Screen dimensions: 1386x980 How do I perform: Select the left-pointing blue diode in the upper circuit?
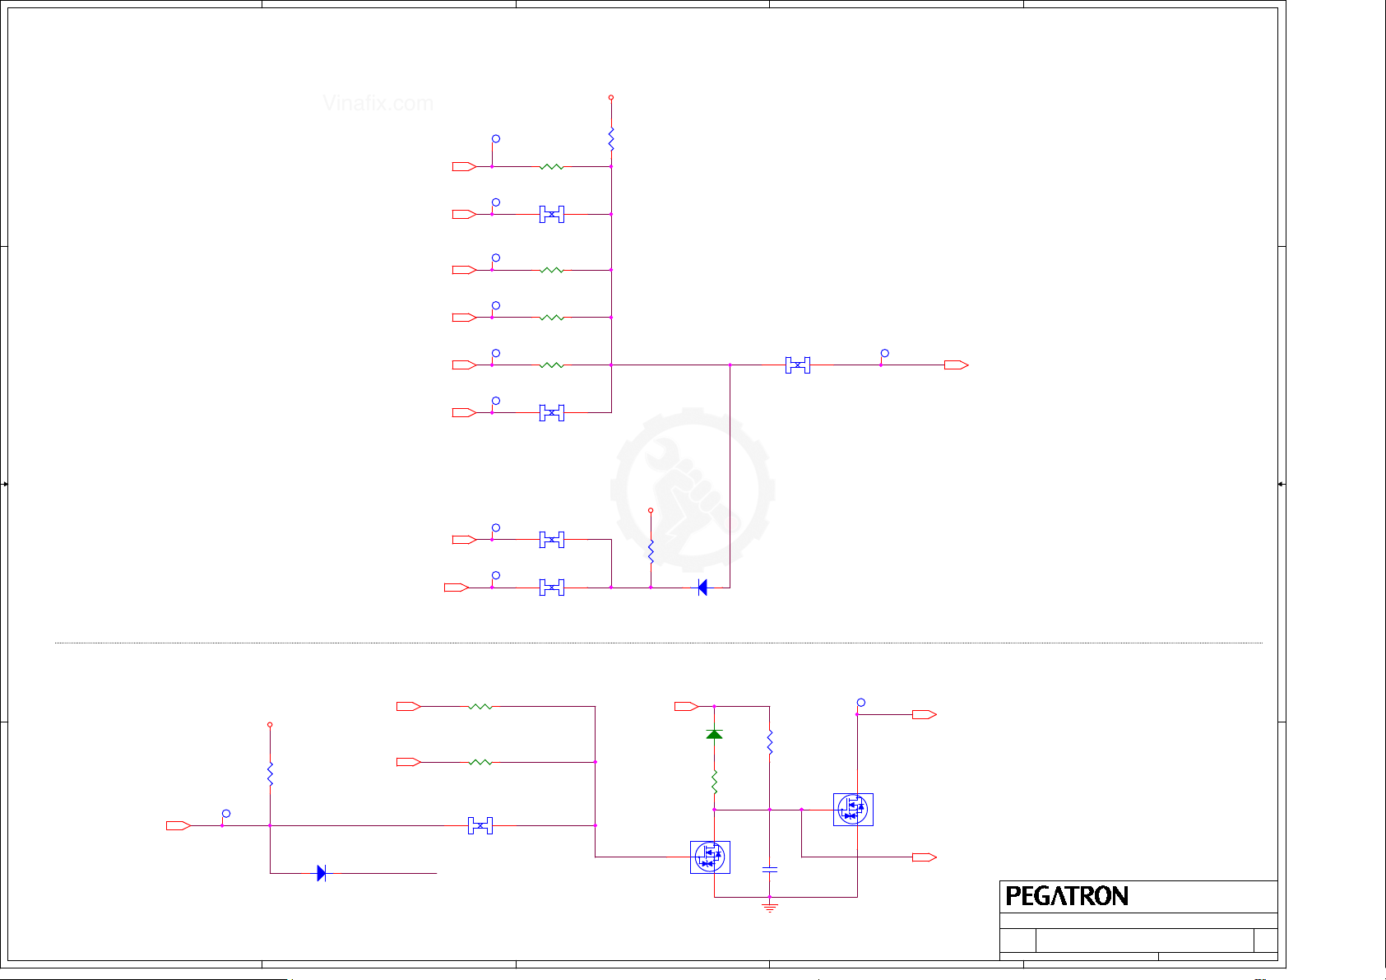point(702,588)
